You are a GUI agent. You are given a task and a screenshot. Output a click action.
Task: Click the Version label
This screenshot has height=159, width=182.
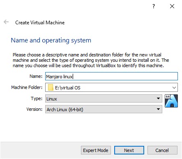(35, 109)
